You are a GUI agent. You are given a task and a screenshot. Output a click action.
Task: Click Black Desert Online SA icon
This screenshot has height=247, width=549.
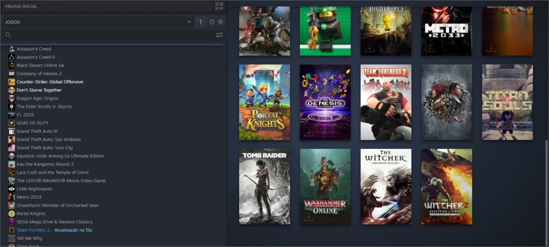12,65
